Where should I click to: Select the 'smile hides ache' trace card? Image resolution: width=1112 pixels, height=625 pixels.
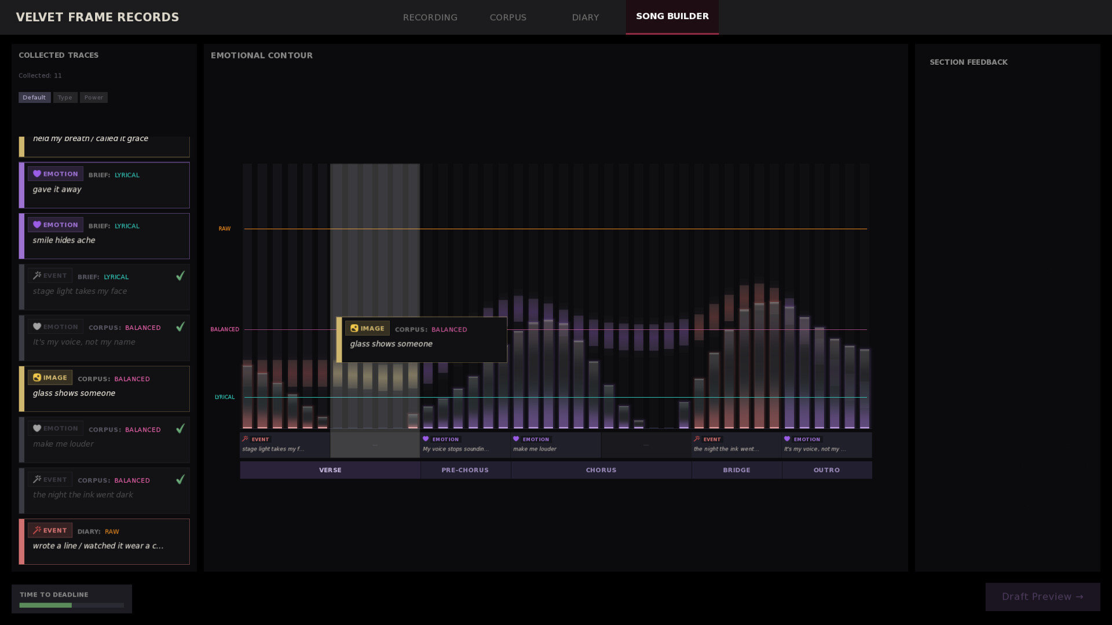[x=104, y=236]
